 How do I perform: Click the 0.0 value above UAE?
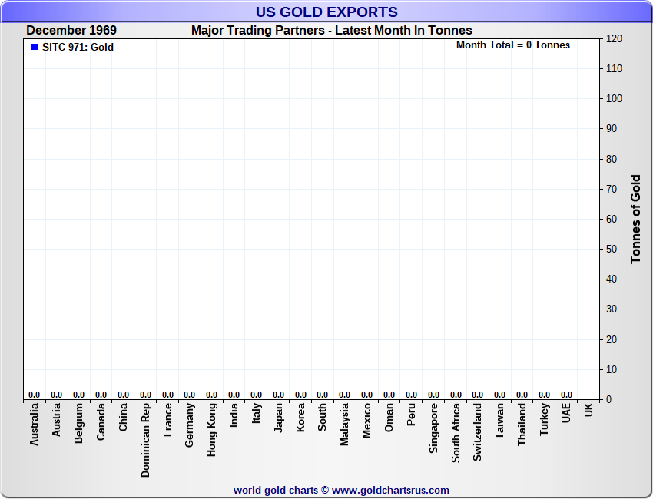(x=566, y=395)
